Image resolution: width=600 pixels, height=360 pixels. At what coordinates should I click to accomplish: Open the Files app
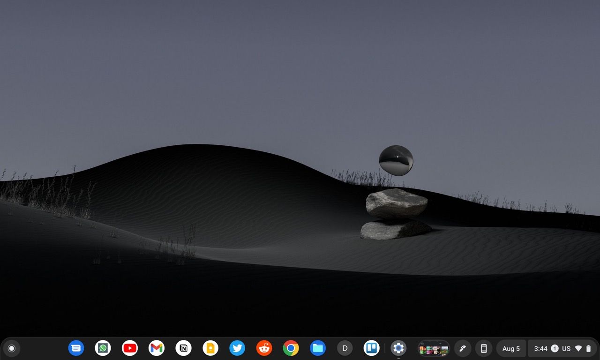coord(318,348)
